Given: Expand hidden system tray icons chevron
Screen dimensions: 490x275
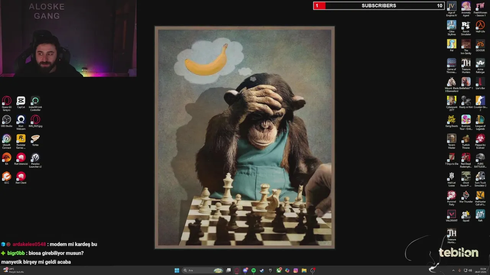Looking at the screenshot, I should tap(453, 270).
